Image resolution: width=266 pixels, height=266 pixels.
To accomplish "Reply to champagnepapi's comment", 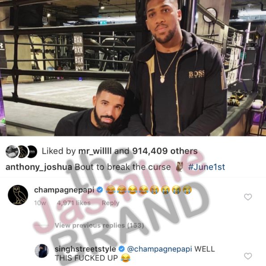I will click(110, 203).
